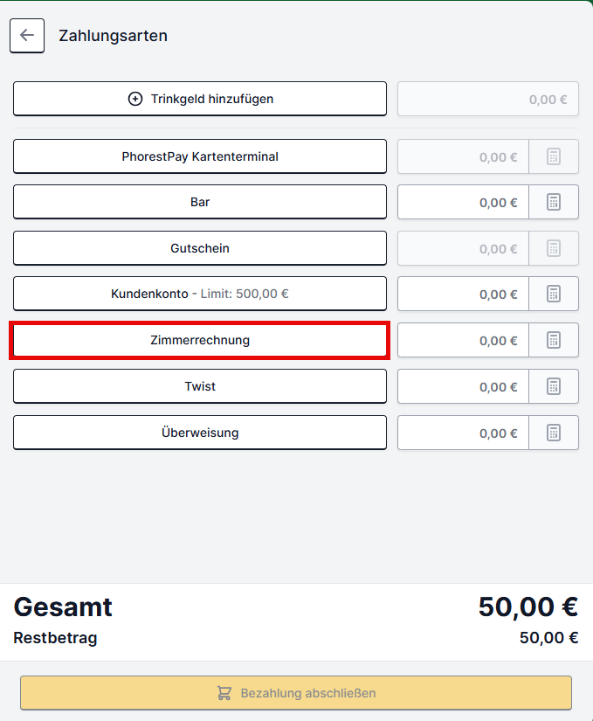The width and height of the screenshot is (593, 721).
Task: Click the Zimmerrechnung amount field
Action: click(x=463, y=340)
